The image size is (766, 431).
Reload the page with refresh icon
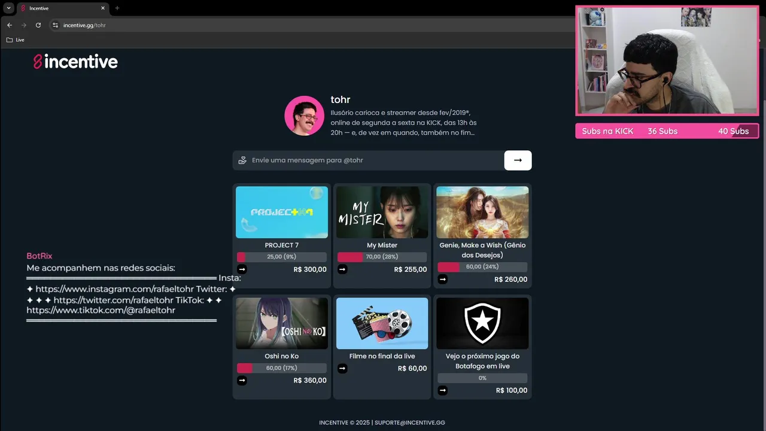tap(38, 25)
